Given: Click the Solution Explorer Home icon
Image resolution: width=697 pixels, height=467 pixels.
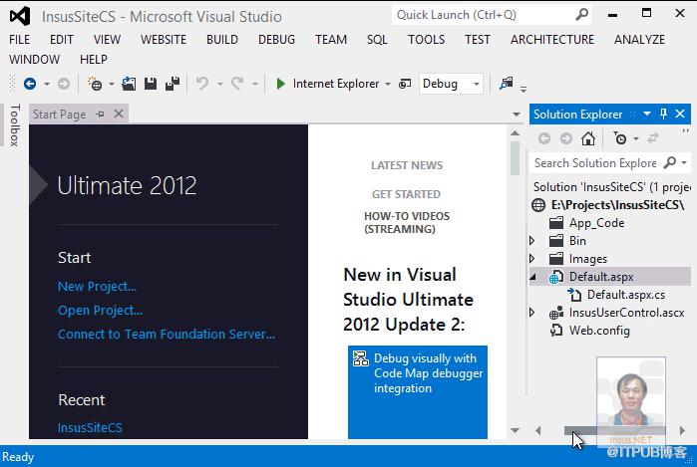Looking at the screenshot, I should click(x=588, y=138).
